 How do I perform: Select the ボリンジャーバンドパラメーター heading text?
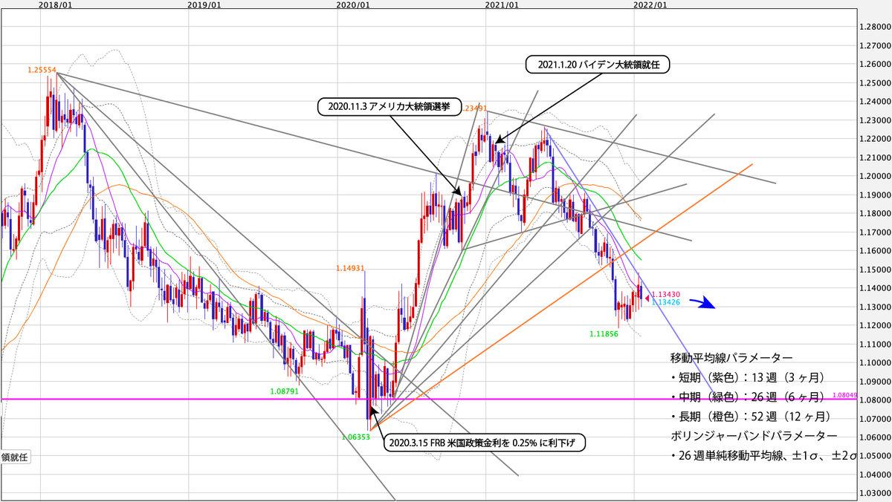[x=754, y=434]
